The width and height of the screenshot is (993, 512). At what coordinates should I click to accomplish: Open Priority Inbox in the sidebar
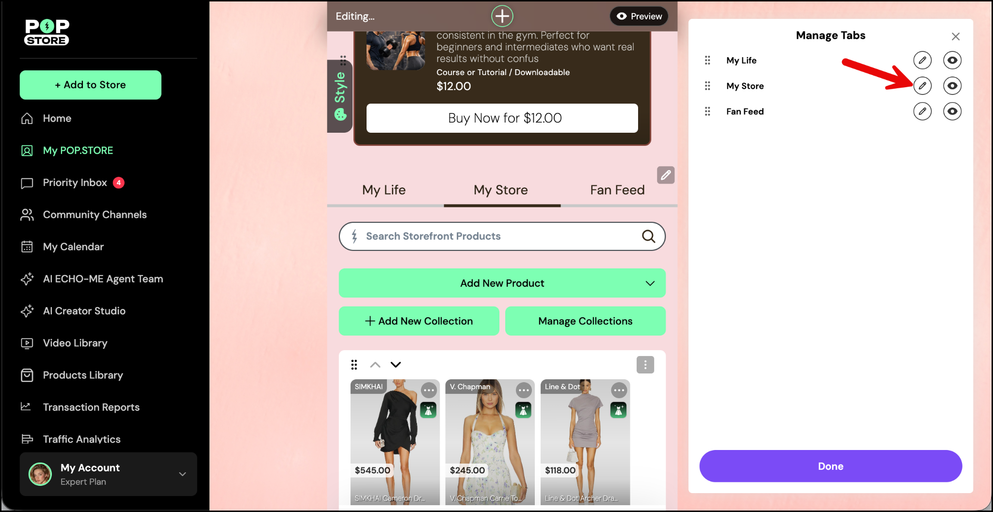pyautogui.click(x=75, y=183)
